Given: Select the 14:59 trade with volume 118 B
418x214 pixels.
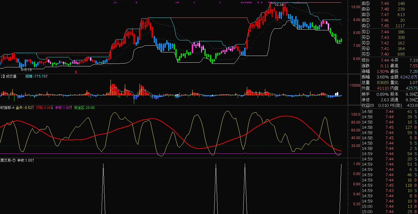Looking at the screenshot, I should (390, 185).
